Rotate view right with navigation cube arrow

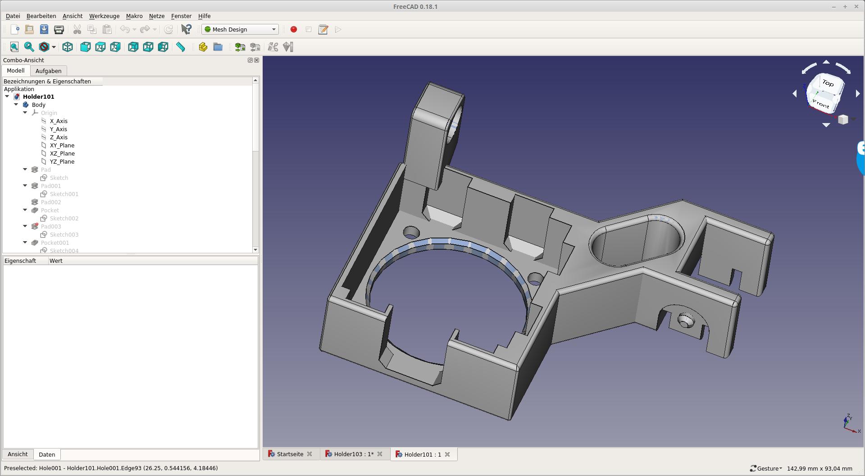(x=857, y=94)
